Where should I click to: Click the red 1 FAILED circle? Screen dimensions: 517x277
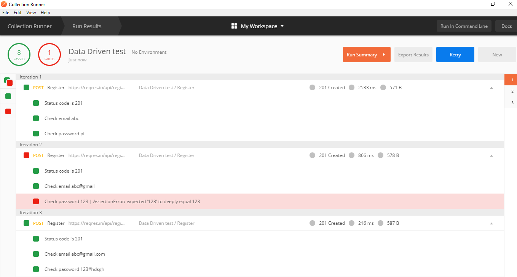coord(49,54)
